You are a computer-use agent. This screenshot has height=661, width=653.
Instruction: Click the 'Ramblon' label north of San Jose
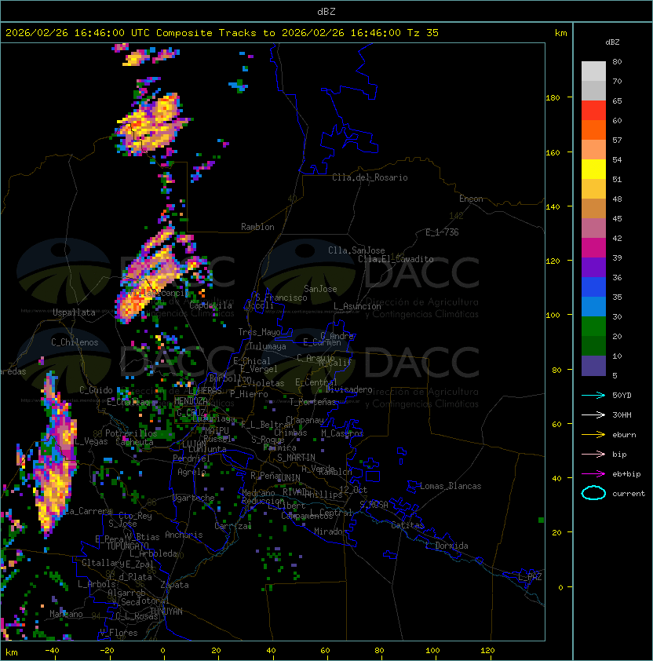pyautogui.click(x=257, y=227)
